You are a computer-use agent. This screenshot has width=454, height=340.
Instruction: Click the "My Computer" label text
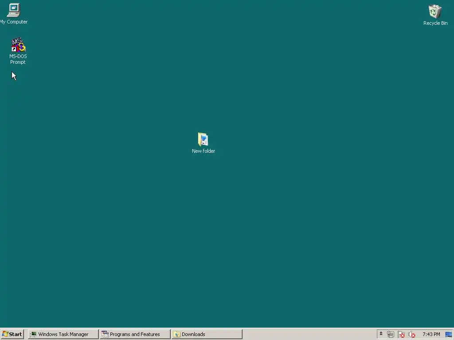tap(14, 22)
